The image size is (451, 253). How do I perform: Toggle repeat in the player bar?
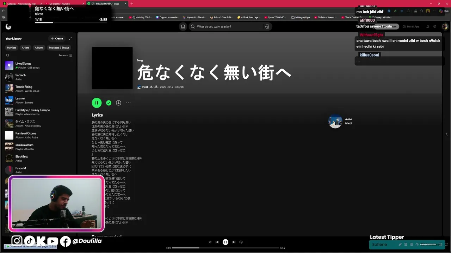click(x=241, y=242)
